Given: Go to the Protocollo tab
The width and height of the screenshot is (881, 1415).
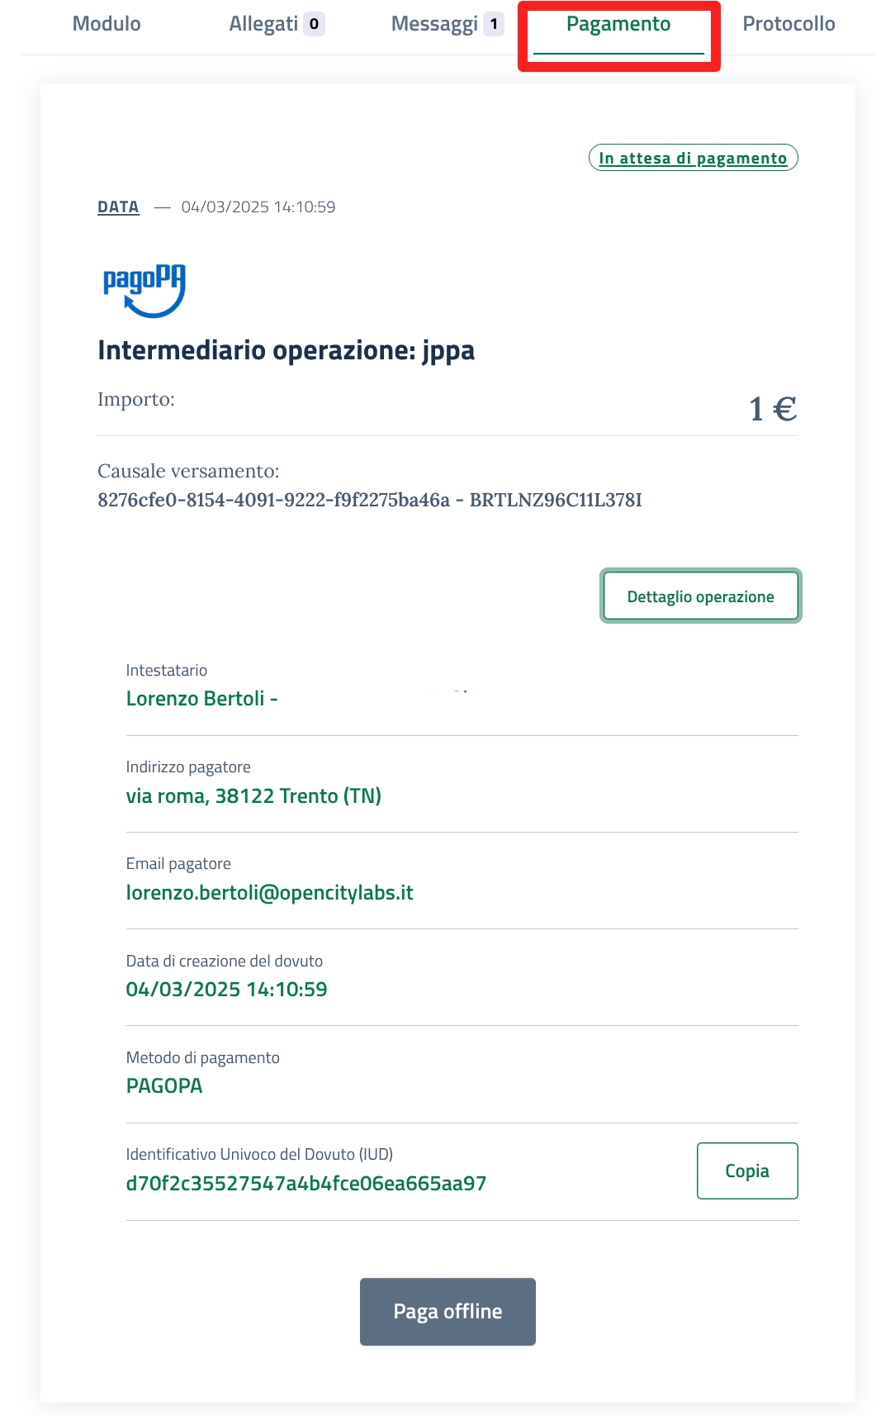Looking at the screenshot, I should [789, 24].
